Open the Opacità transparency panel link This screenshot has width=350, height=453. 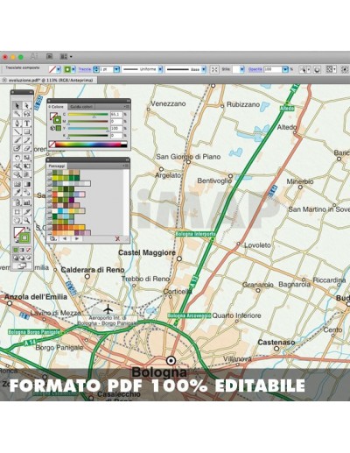[255, 69]
